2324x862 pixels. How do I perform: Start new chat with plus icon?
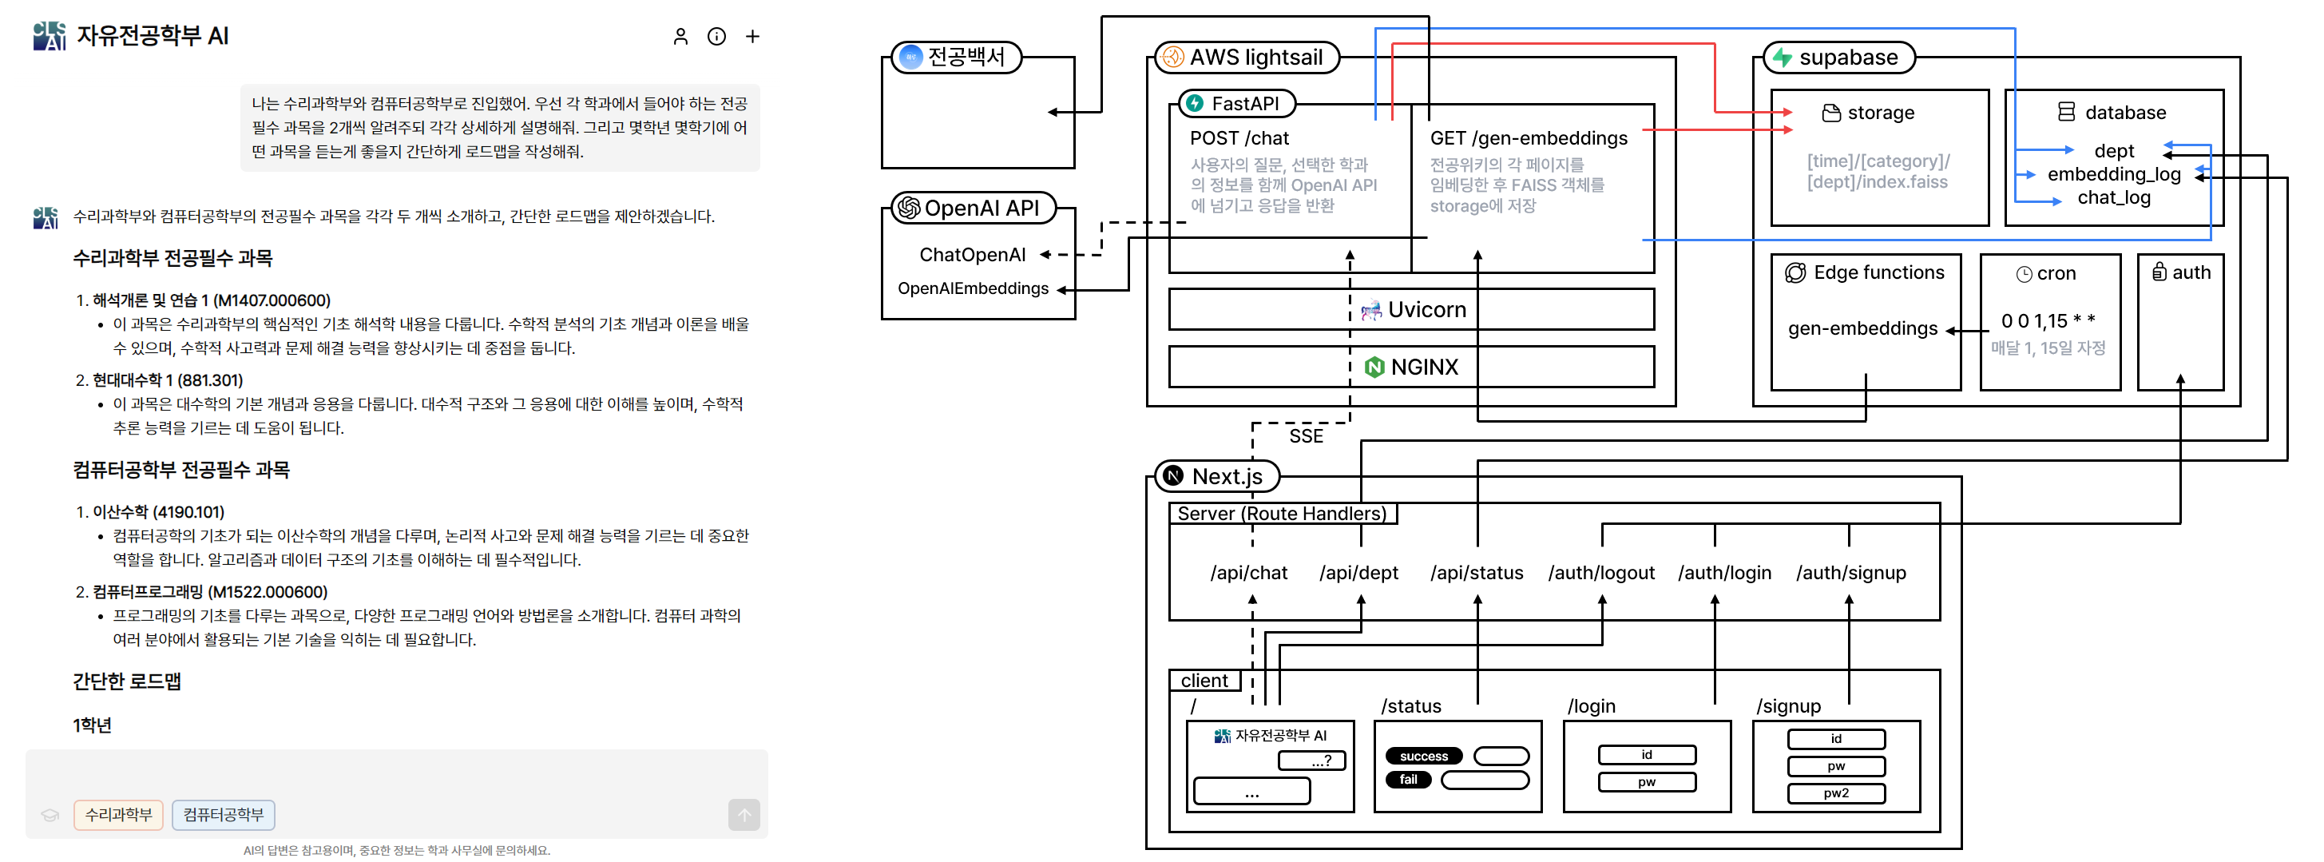752,36
